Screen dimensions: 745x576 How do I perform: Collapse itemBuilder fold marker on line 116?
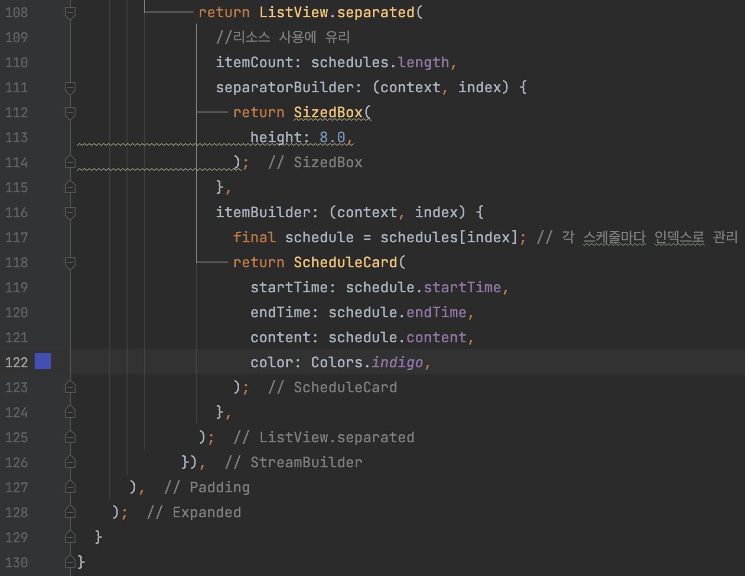70,213
